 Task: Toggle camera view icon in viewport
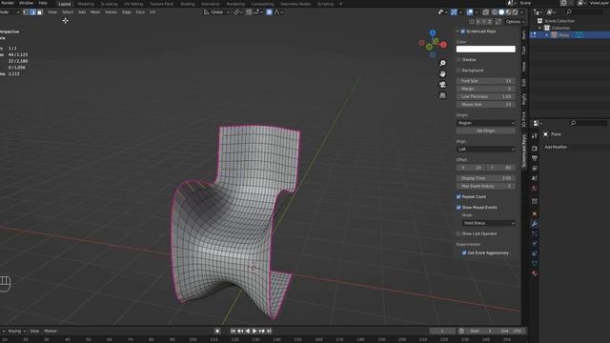(442, 85)
